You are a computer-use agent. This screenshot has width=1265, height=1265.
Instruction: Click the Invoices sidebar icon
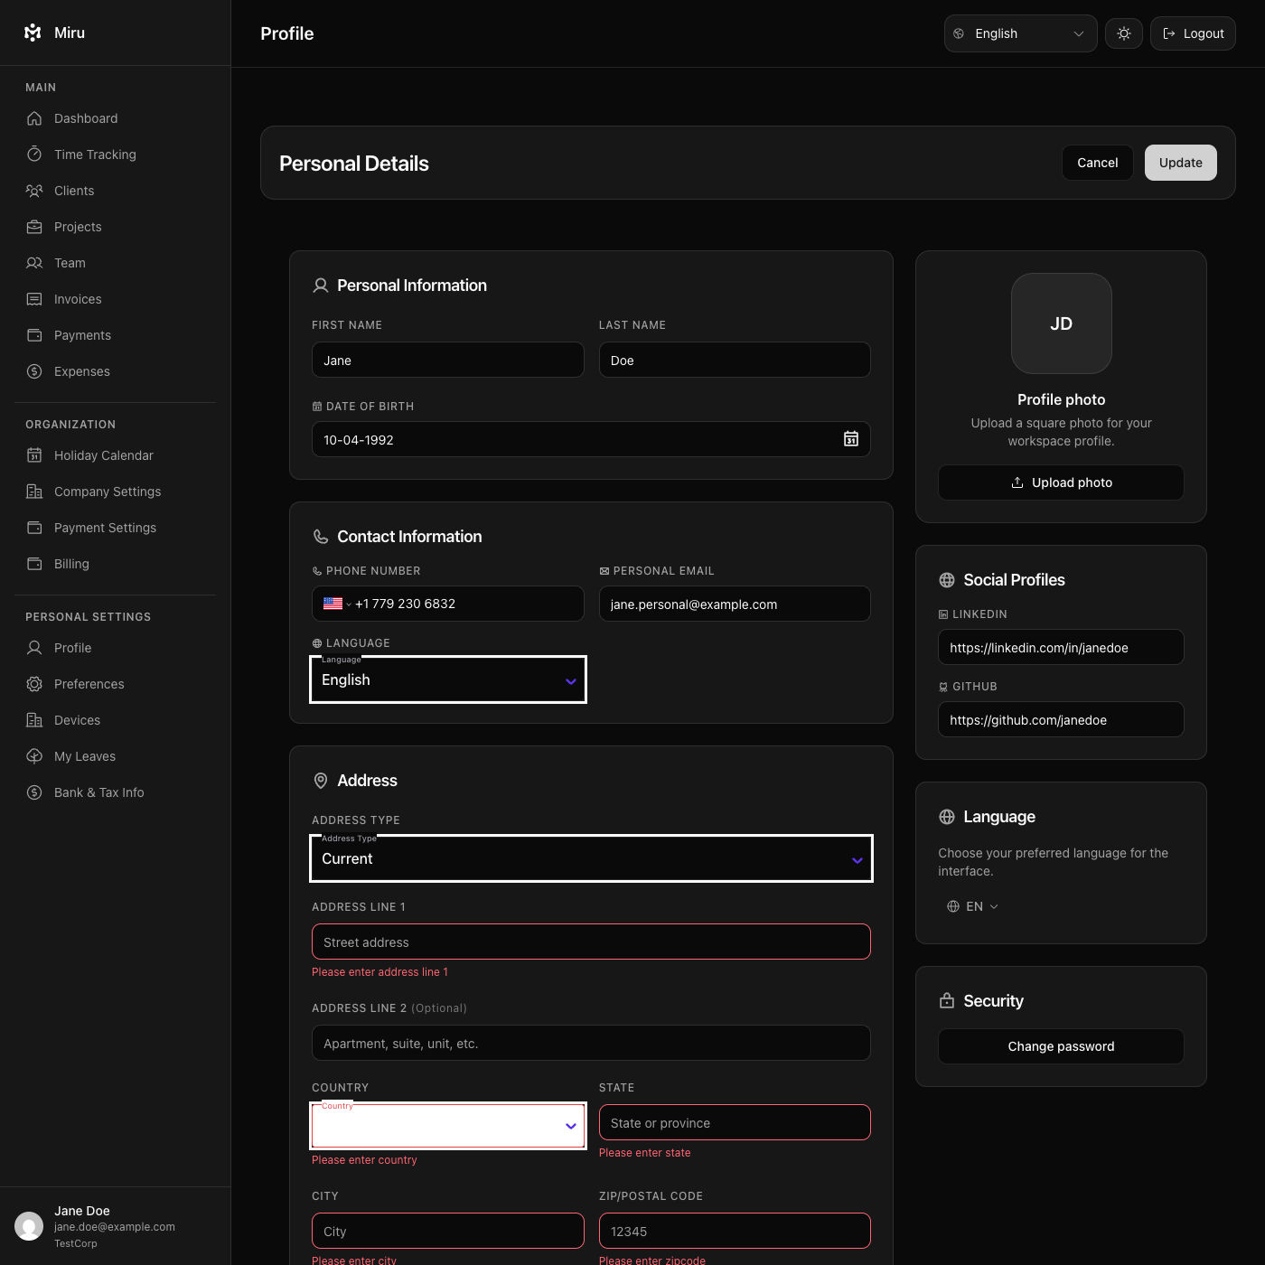click(x=34, y=299)
